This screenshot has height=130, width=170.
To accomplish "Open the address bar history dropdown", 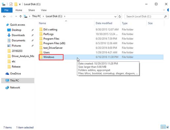I will click(x=115, y=16).
